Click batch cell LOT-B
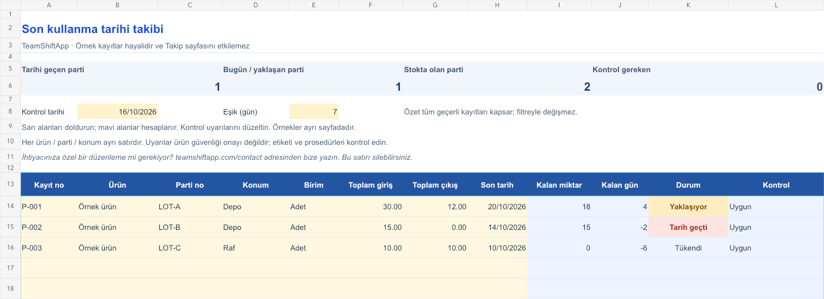824x299 pixels. [x=190, y=227]
